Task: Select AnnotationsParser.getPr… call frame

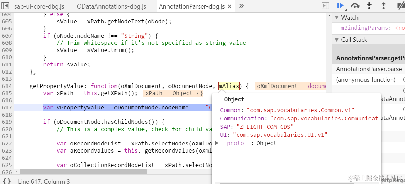Action: point(370,58)
